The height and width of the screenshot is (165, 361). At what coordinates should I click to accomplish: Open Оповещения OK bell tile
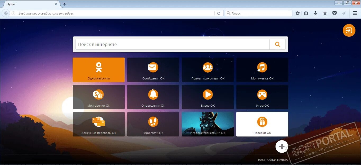click(x=153, y=97)
